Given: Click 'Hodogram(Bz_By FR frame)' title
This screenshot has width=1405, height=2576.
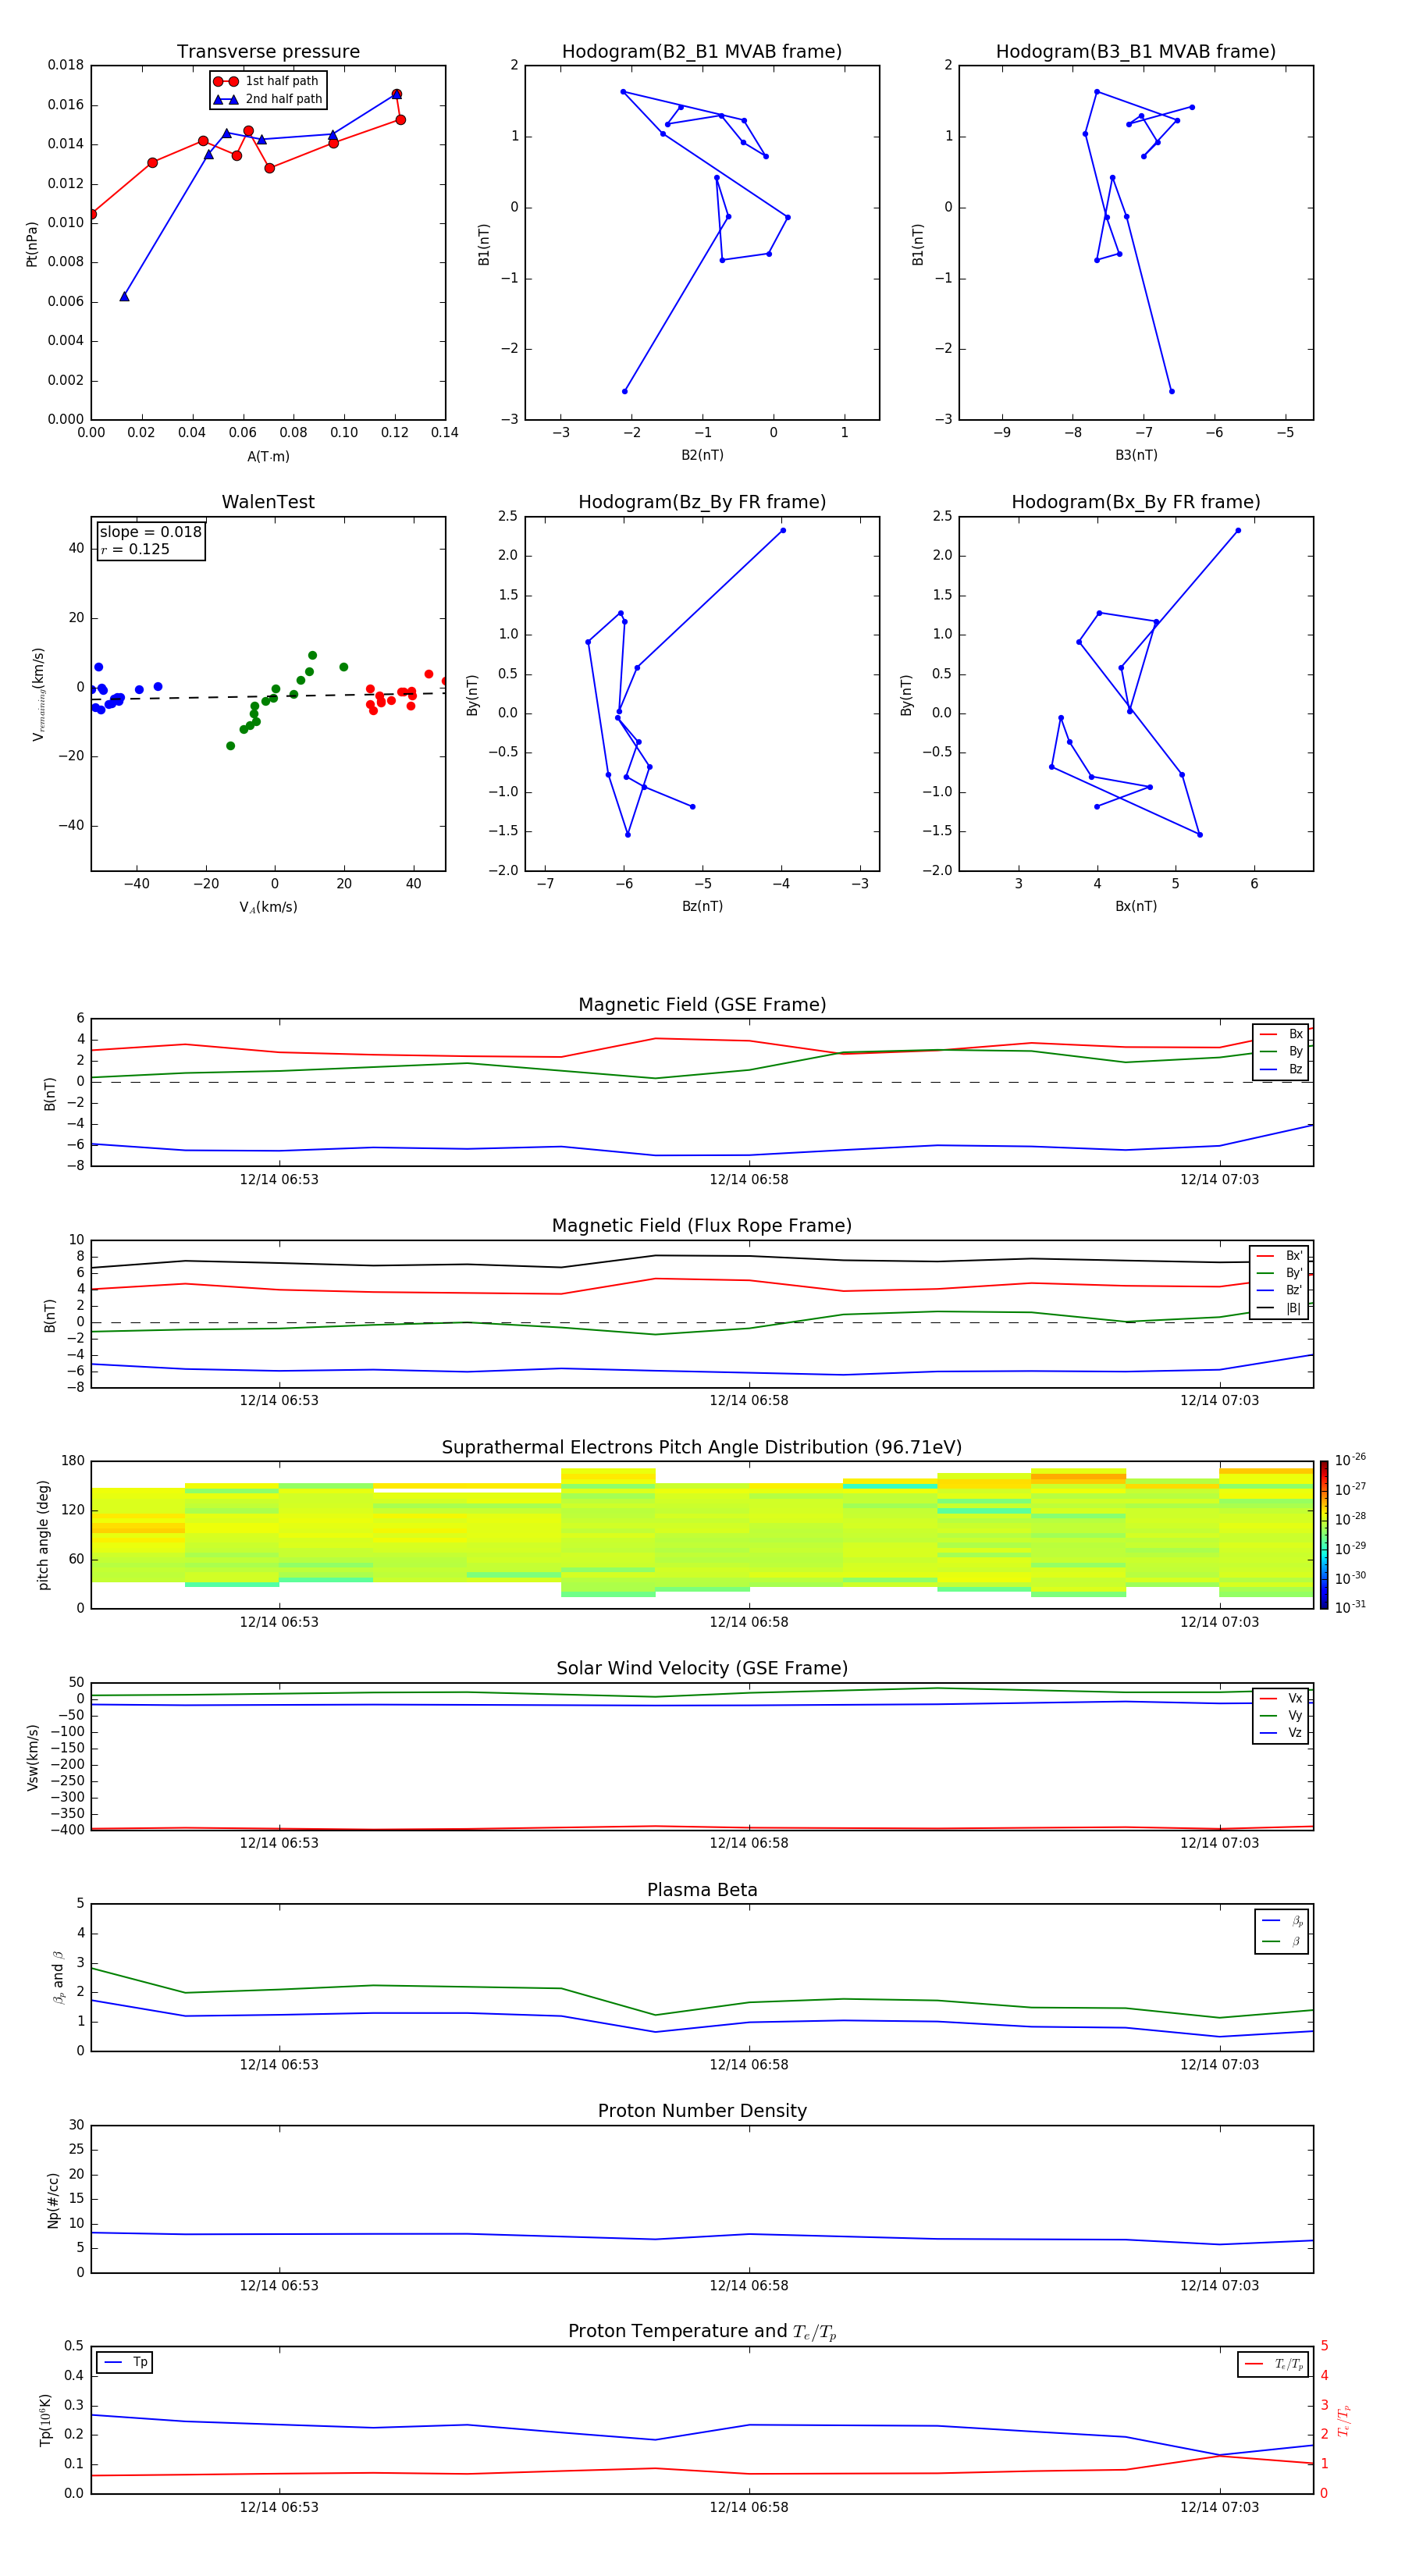Looking at the screenshot, I should 702,502.
